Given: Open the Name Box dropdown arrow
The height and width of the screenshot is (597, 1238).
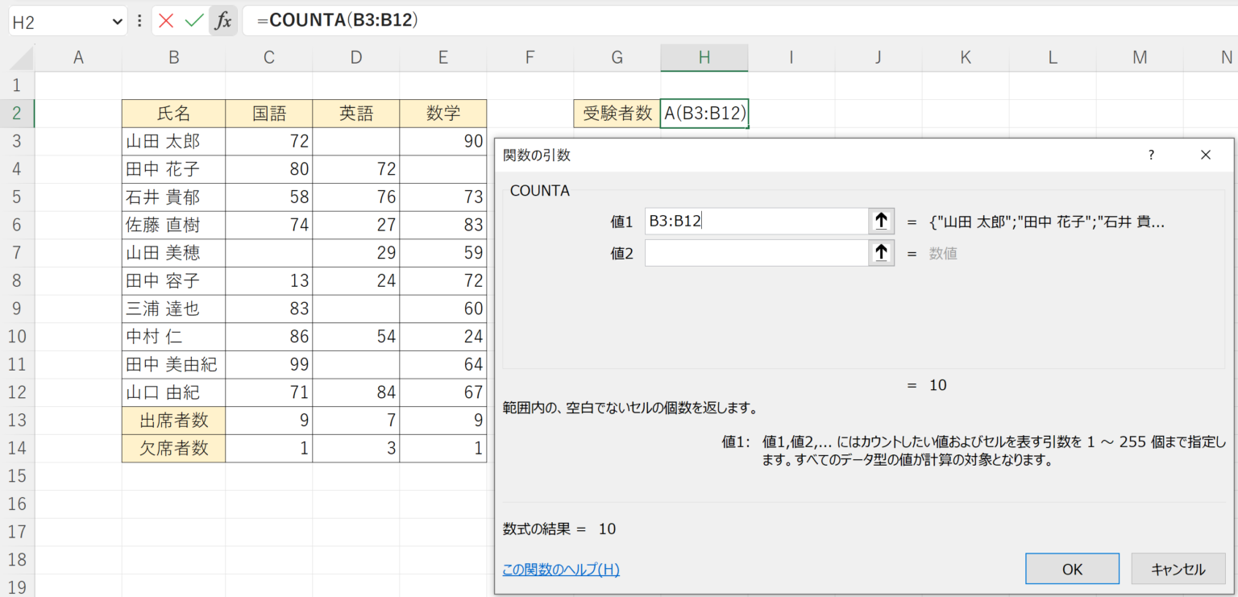Looking at the screenshot, I should 118,22.
